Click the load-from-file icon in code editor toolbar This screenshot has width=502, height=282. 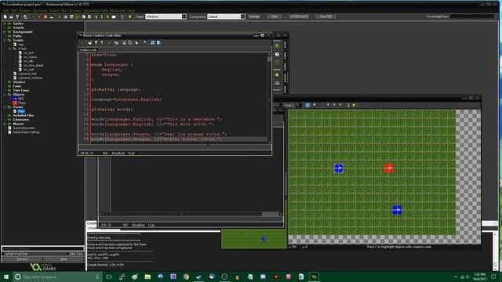(90, 42)
